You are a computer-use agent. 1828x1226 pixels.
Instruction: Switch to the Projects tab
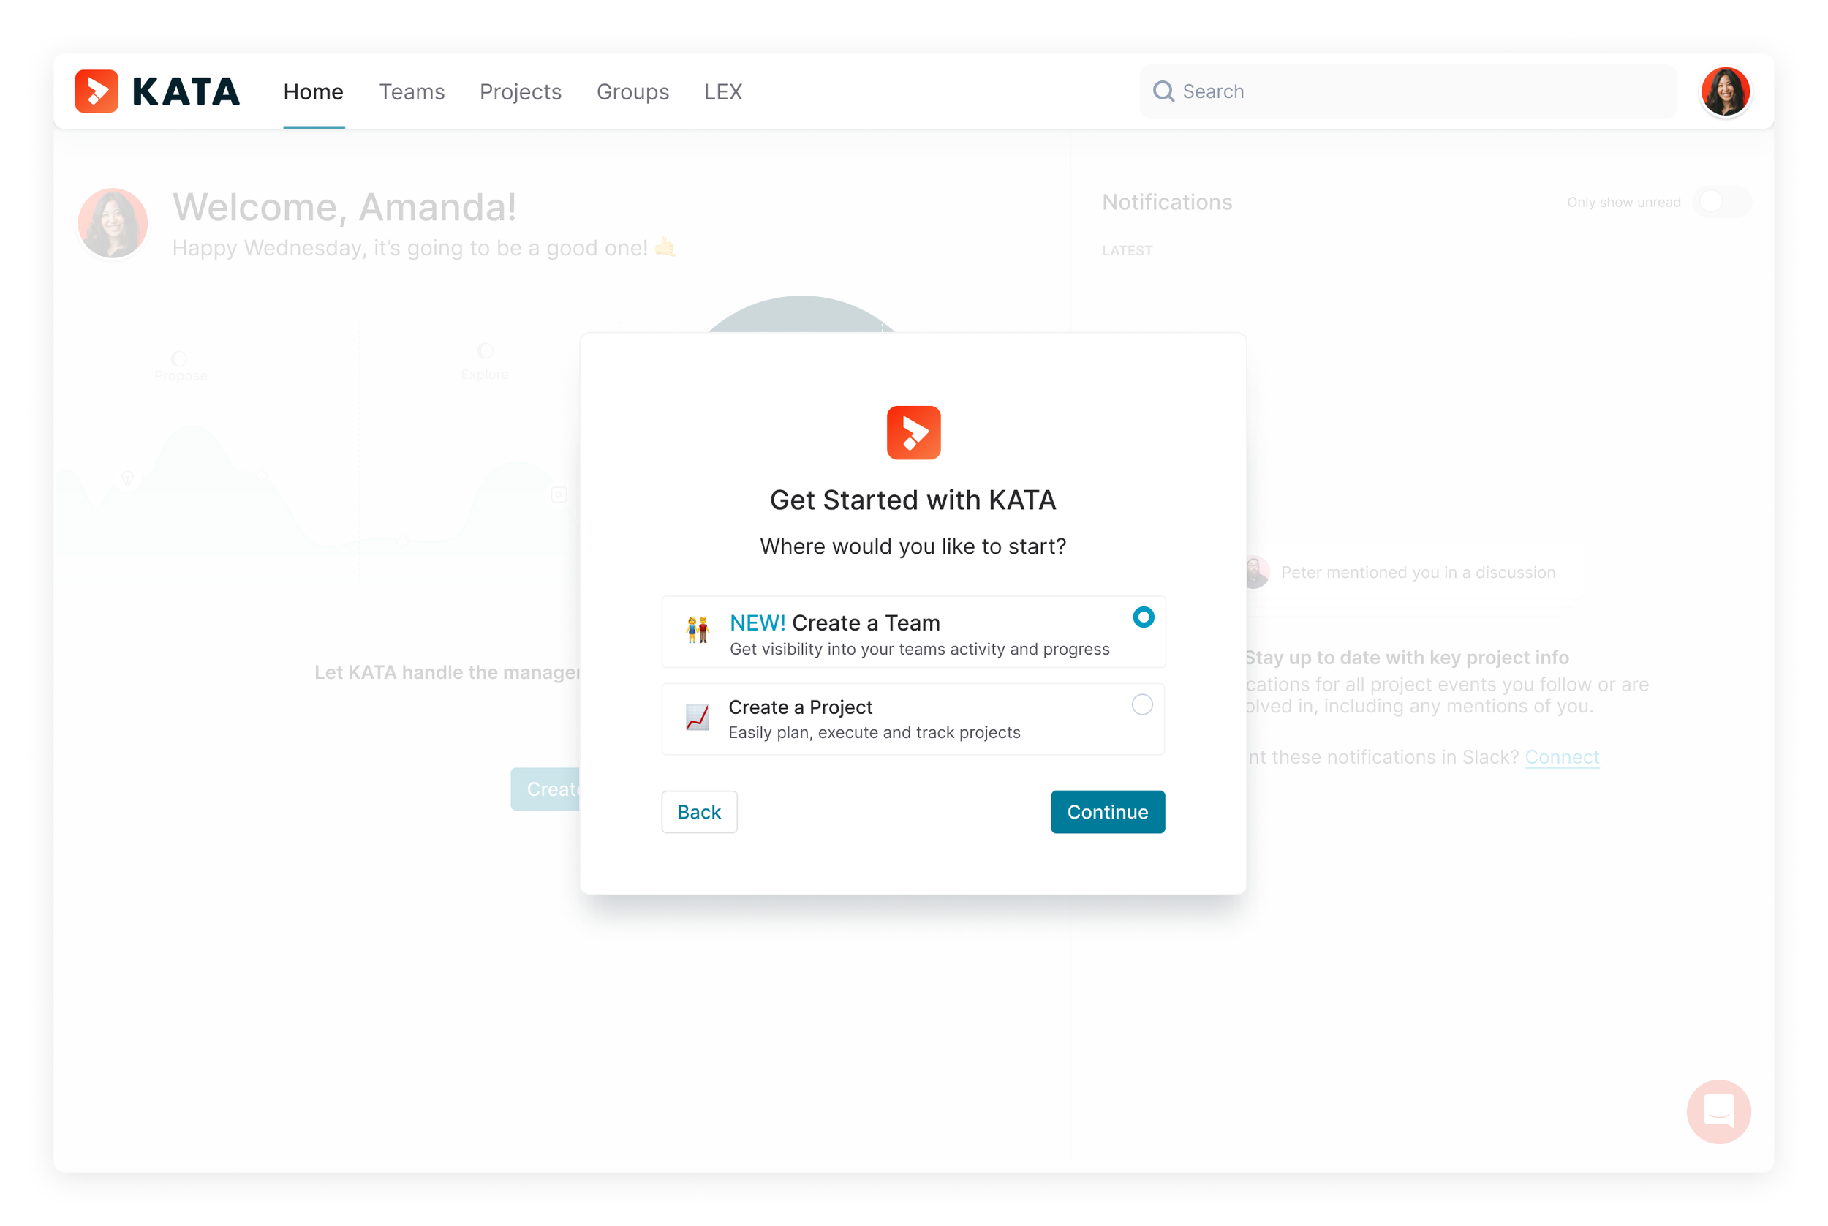pyautogui.click(x=521, y=91)
